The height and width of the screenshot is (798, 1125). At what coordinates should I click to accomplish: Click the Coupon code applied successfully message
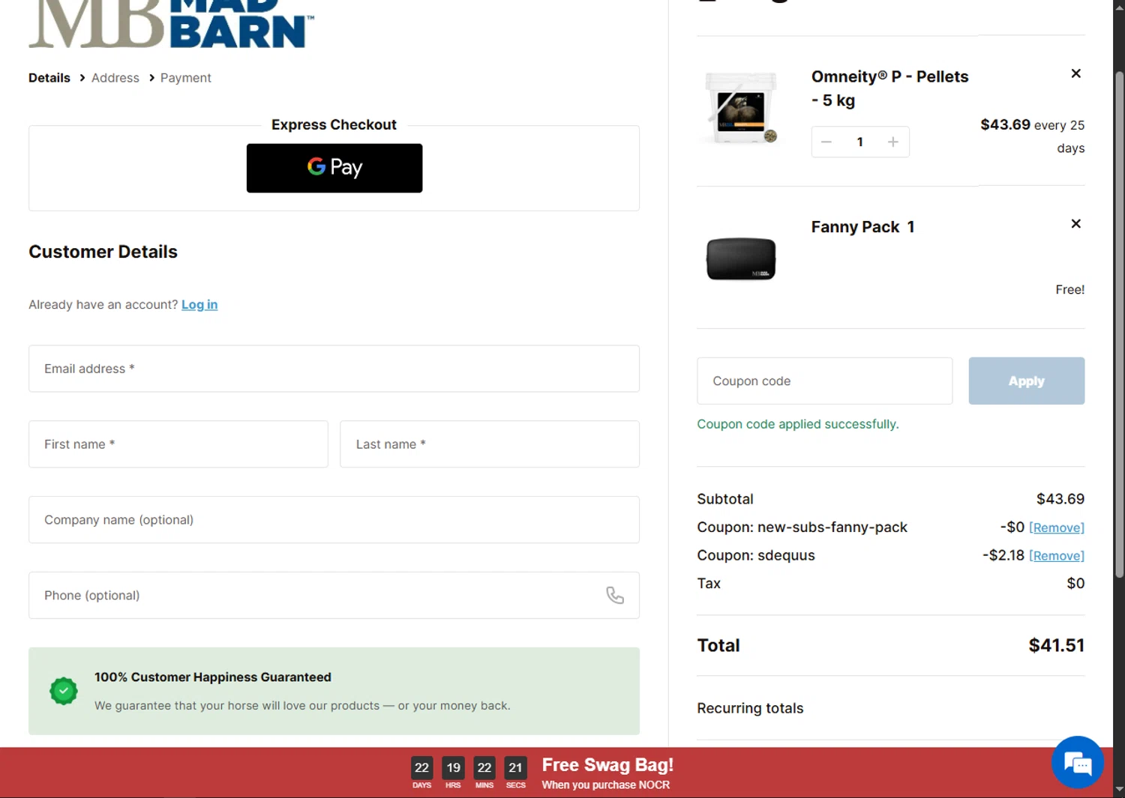798,424
